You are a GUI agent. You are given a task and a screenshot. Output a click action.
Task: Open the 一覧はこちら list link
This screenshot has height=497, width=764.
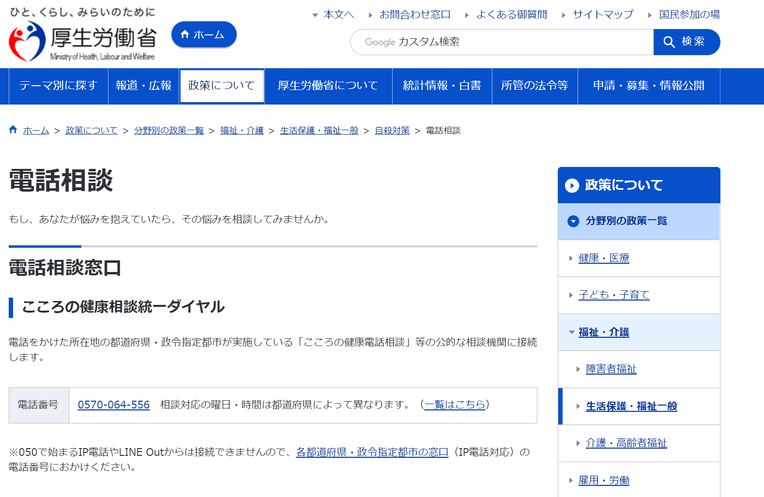pos(455,405)
